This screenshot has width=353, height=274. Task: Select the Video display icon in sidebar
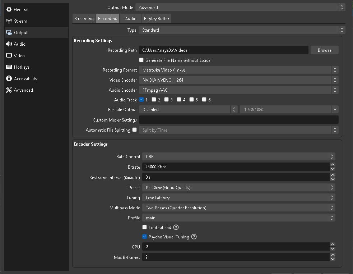click(x=9, y=55)
